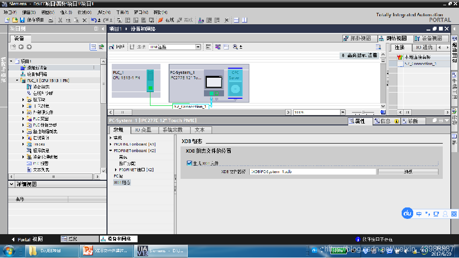Open the 编辑(E) menu

click(x=29, y=12)
